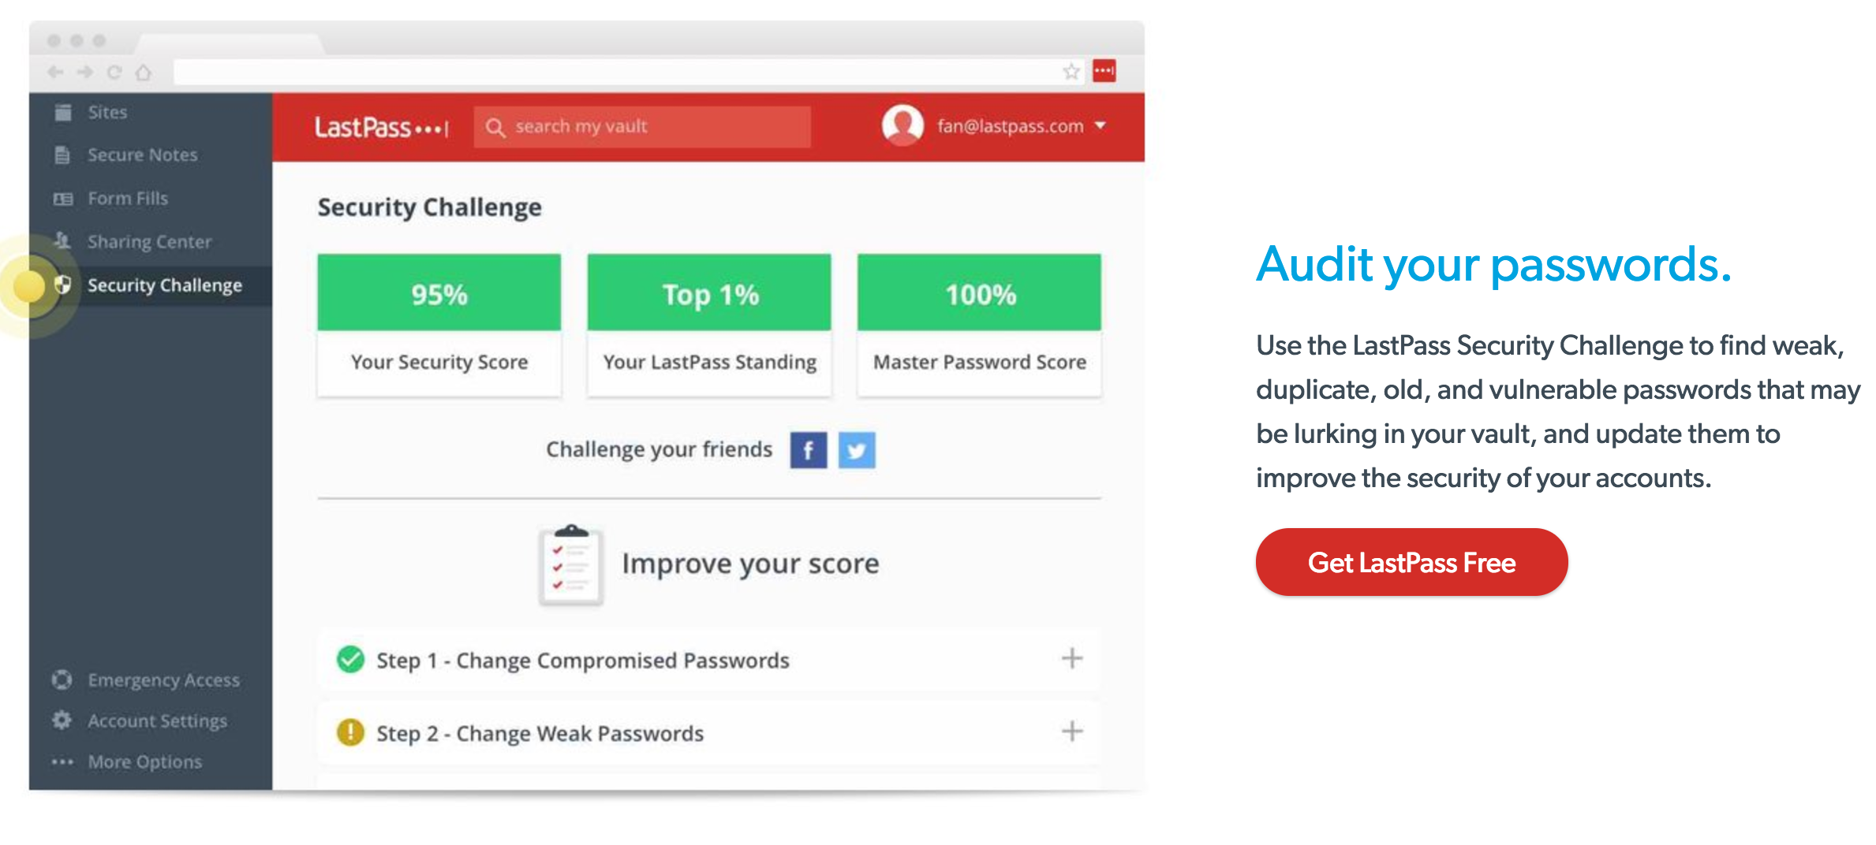Expand Step 1 with plus sign
The image size is (1876, 845).
[x=1071, y=658]
